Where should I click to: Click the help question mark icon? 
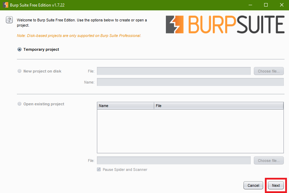point(9,20)
